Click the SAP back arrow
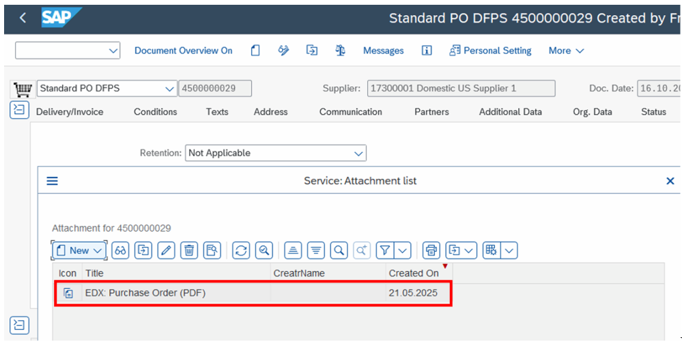 click(x=23, y=18)
